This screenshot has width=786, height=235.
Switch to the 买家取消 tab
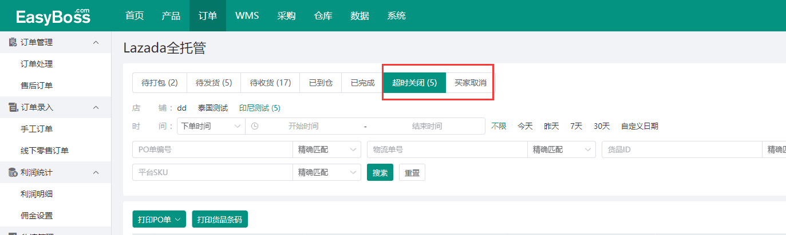470,83
